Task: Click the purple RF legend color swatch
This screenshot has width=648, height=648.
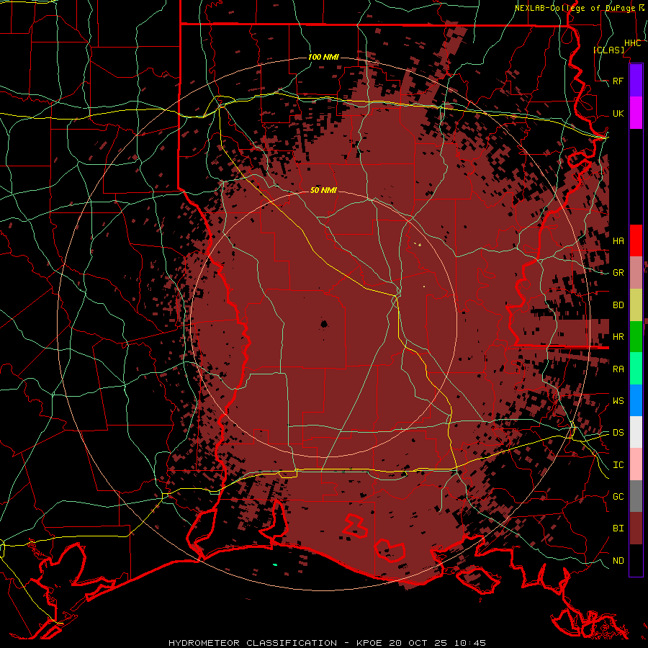Action: pyautogui.click(x=636, y=81)
